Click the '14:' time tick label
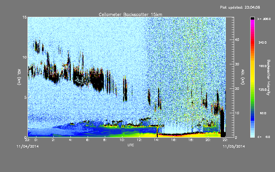 pos(156,140)
